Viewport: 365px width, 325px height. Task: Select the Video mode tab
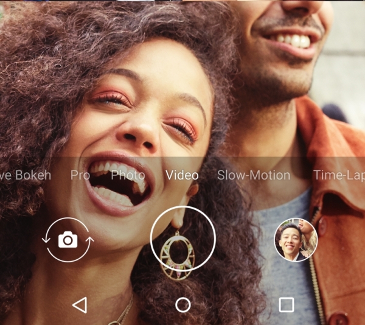point(182,175)
